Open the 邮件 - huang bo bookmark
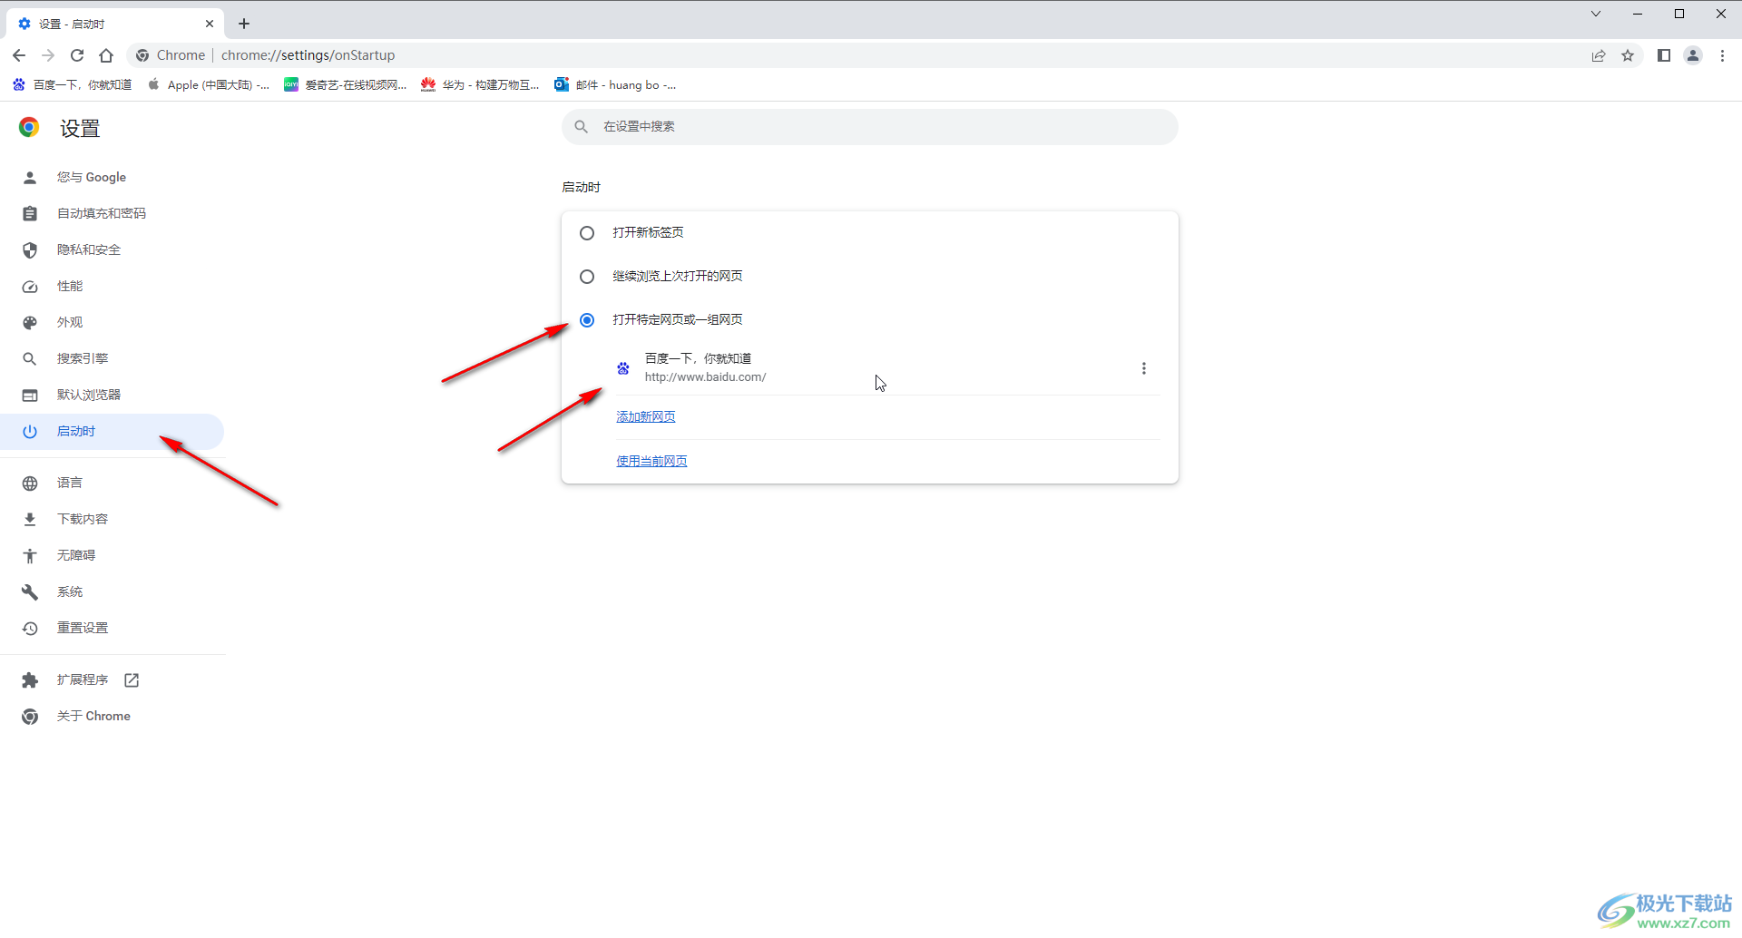The image size is (1742, 938). click(x=615, y=84)
